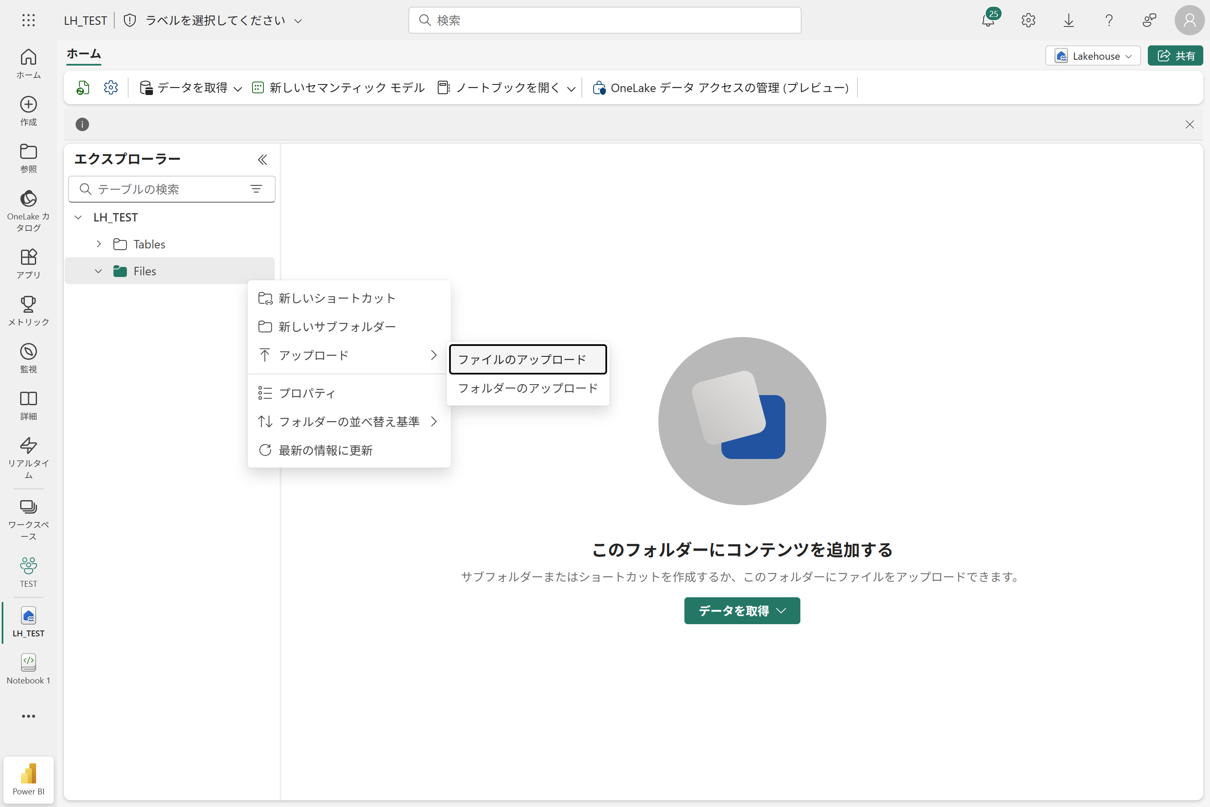Select ファイルのアップロード submenu item
This screenshot has height=807, width=1210.
(527, 359)
